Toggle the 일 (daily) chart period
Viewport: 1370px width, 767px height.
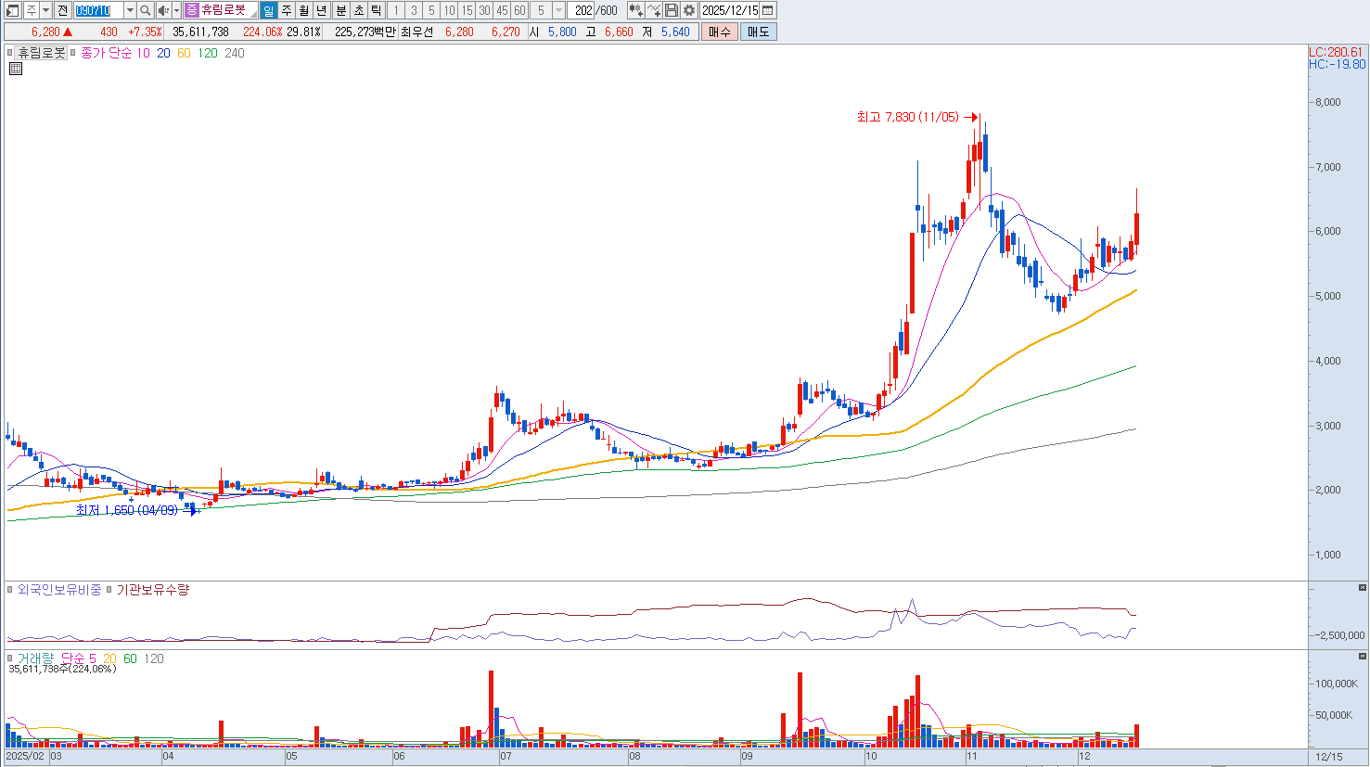(268, 10)
